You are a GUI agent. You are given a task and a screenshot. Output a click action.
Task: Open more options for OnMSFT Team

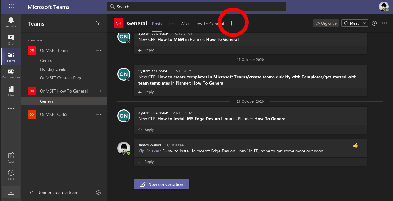99,50
